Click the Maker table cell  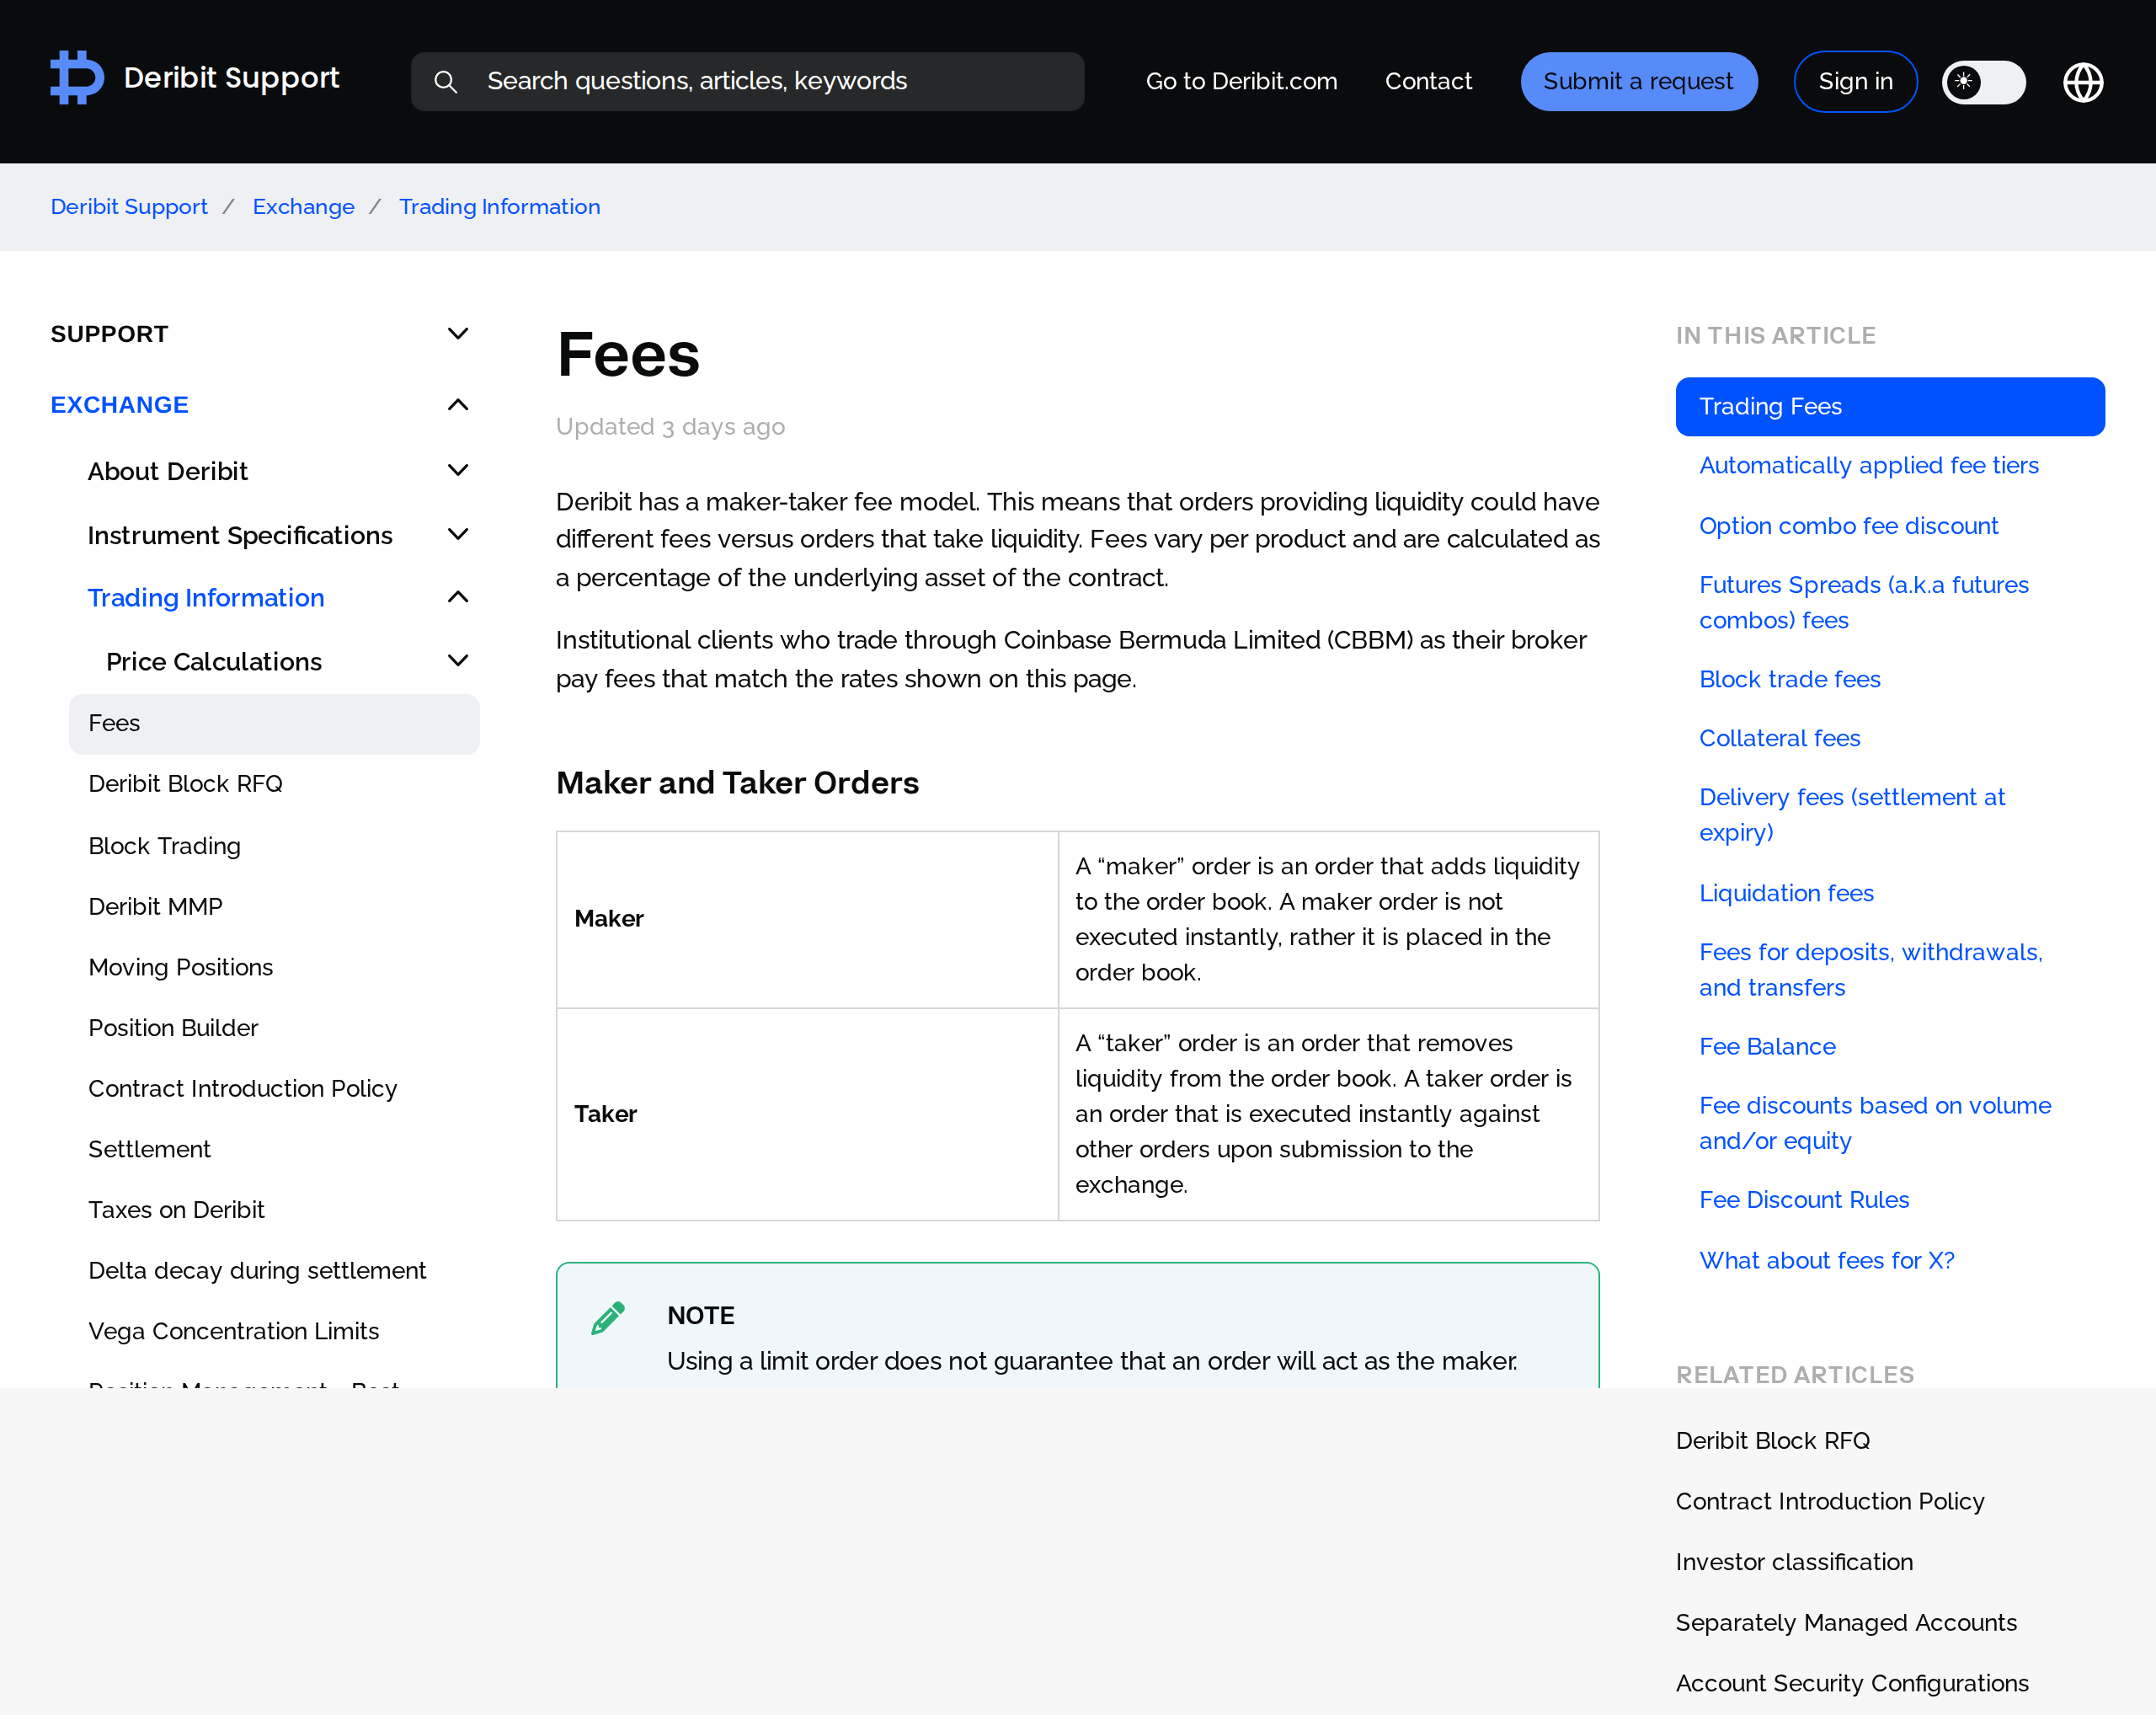pos(807,919)
